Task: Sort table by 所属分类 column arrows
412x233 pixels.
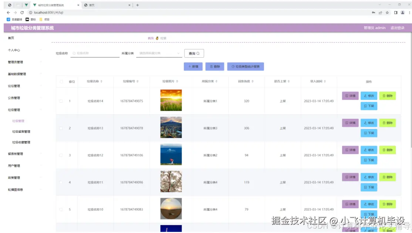Action: (216, 81)
